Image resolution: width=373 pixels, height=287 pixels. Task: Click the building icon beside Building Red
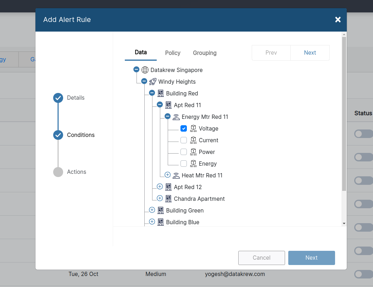(x=160, y=93)
